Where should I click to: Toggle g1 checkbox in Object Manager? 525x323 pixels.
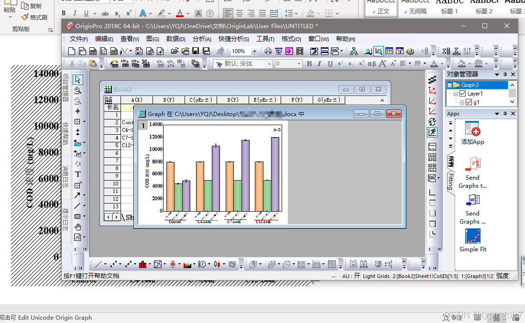pos(469,102)
